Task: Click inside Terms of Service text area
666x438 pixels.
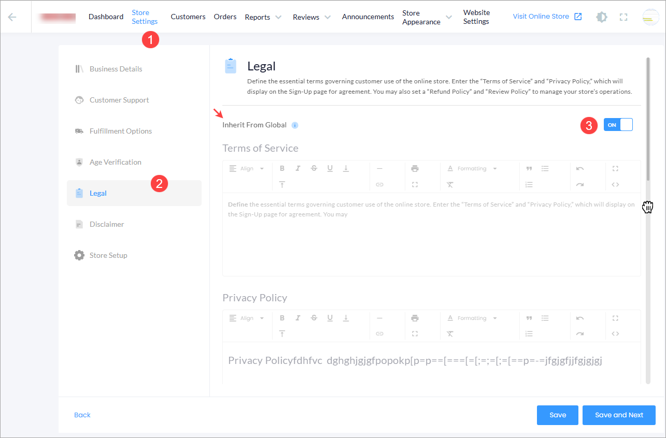Action: (x=431, y=234)
